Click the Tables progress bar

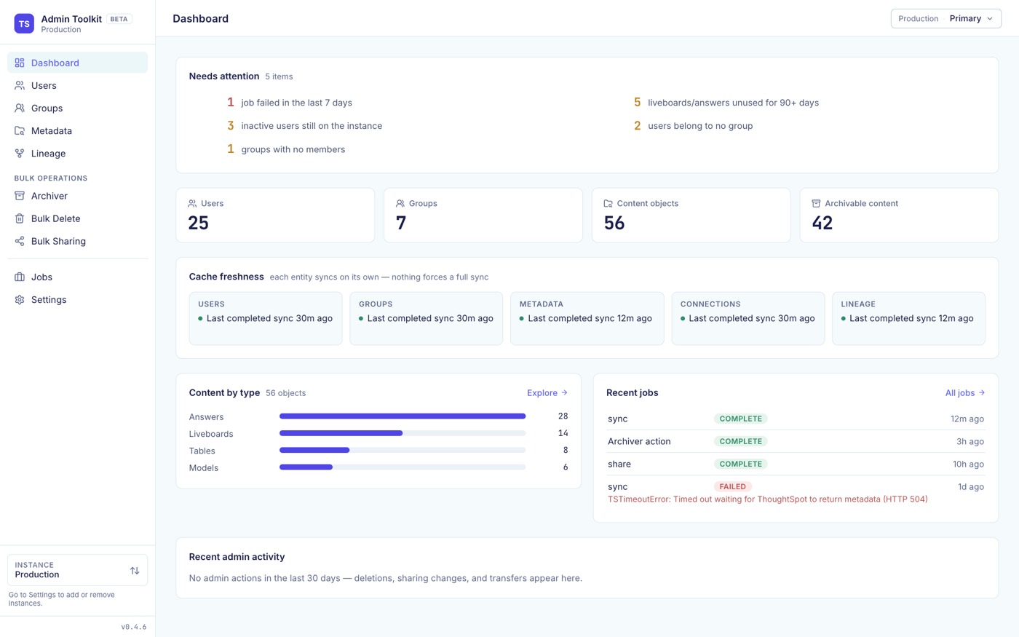click(403, 450)
